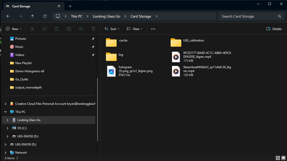287x161 pixels.
Task: Click the Rename icon in toolbar
Action: point(69,29)
